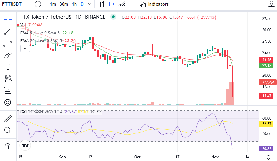Select the RSI 14 close indicator legend
This screenshot has height=161, width=277.
(41, 111)
